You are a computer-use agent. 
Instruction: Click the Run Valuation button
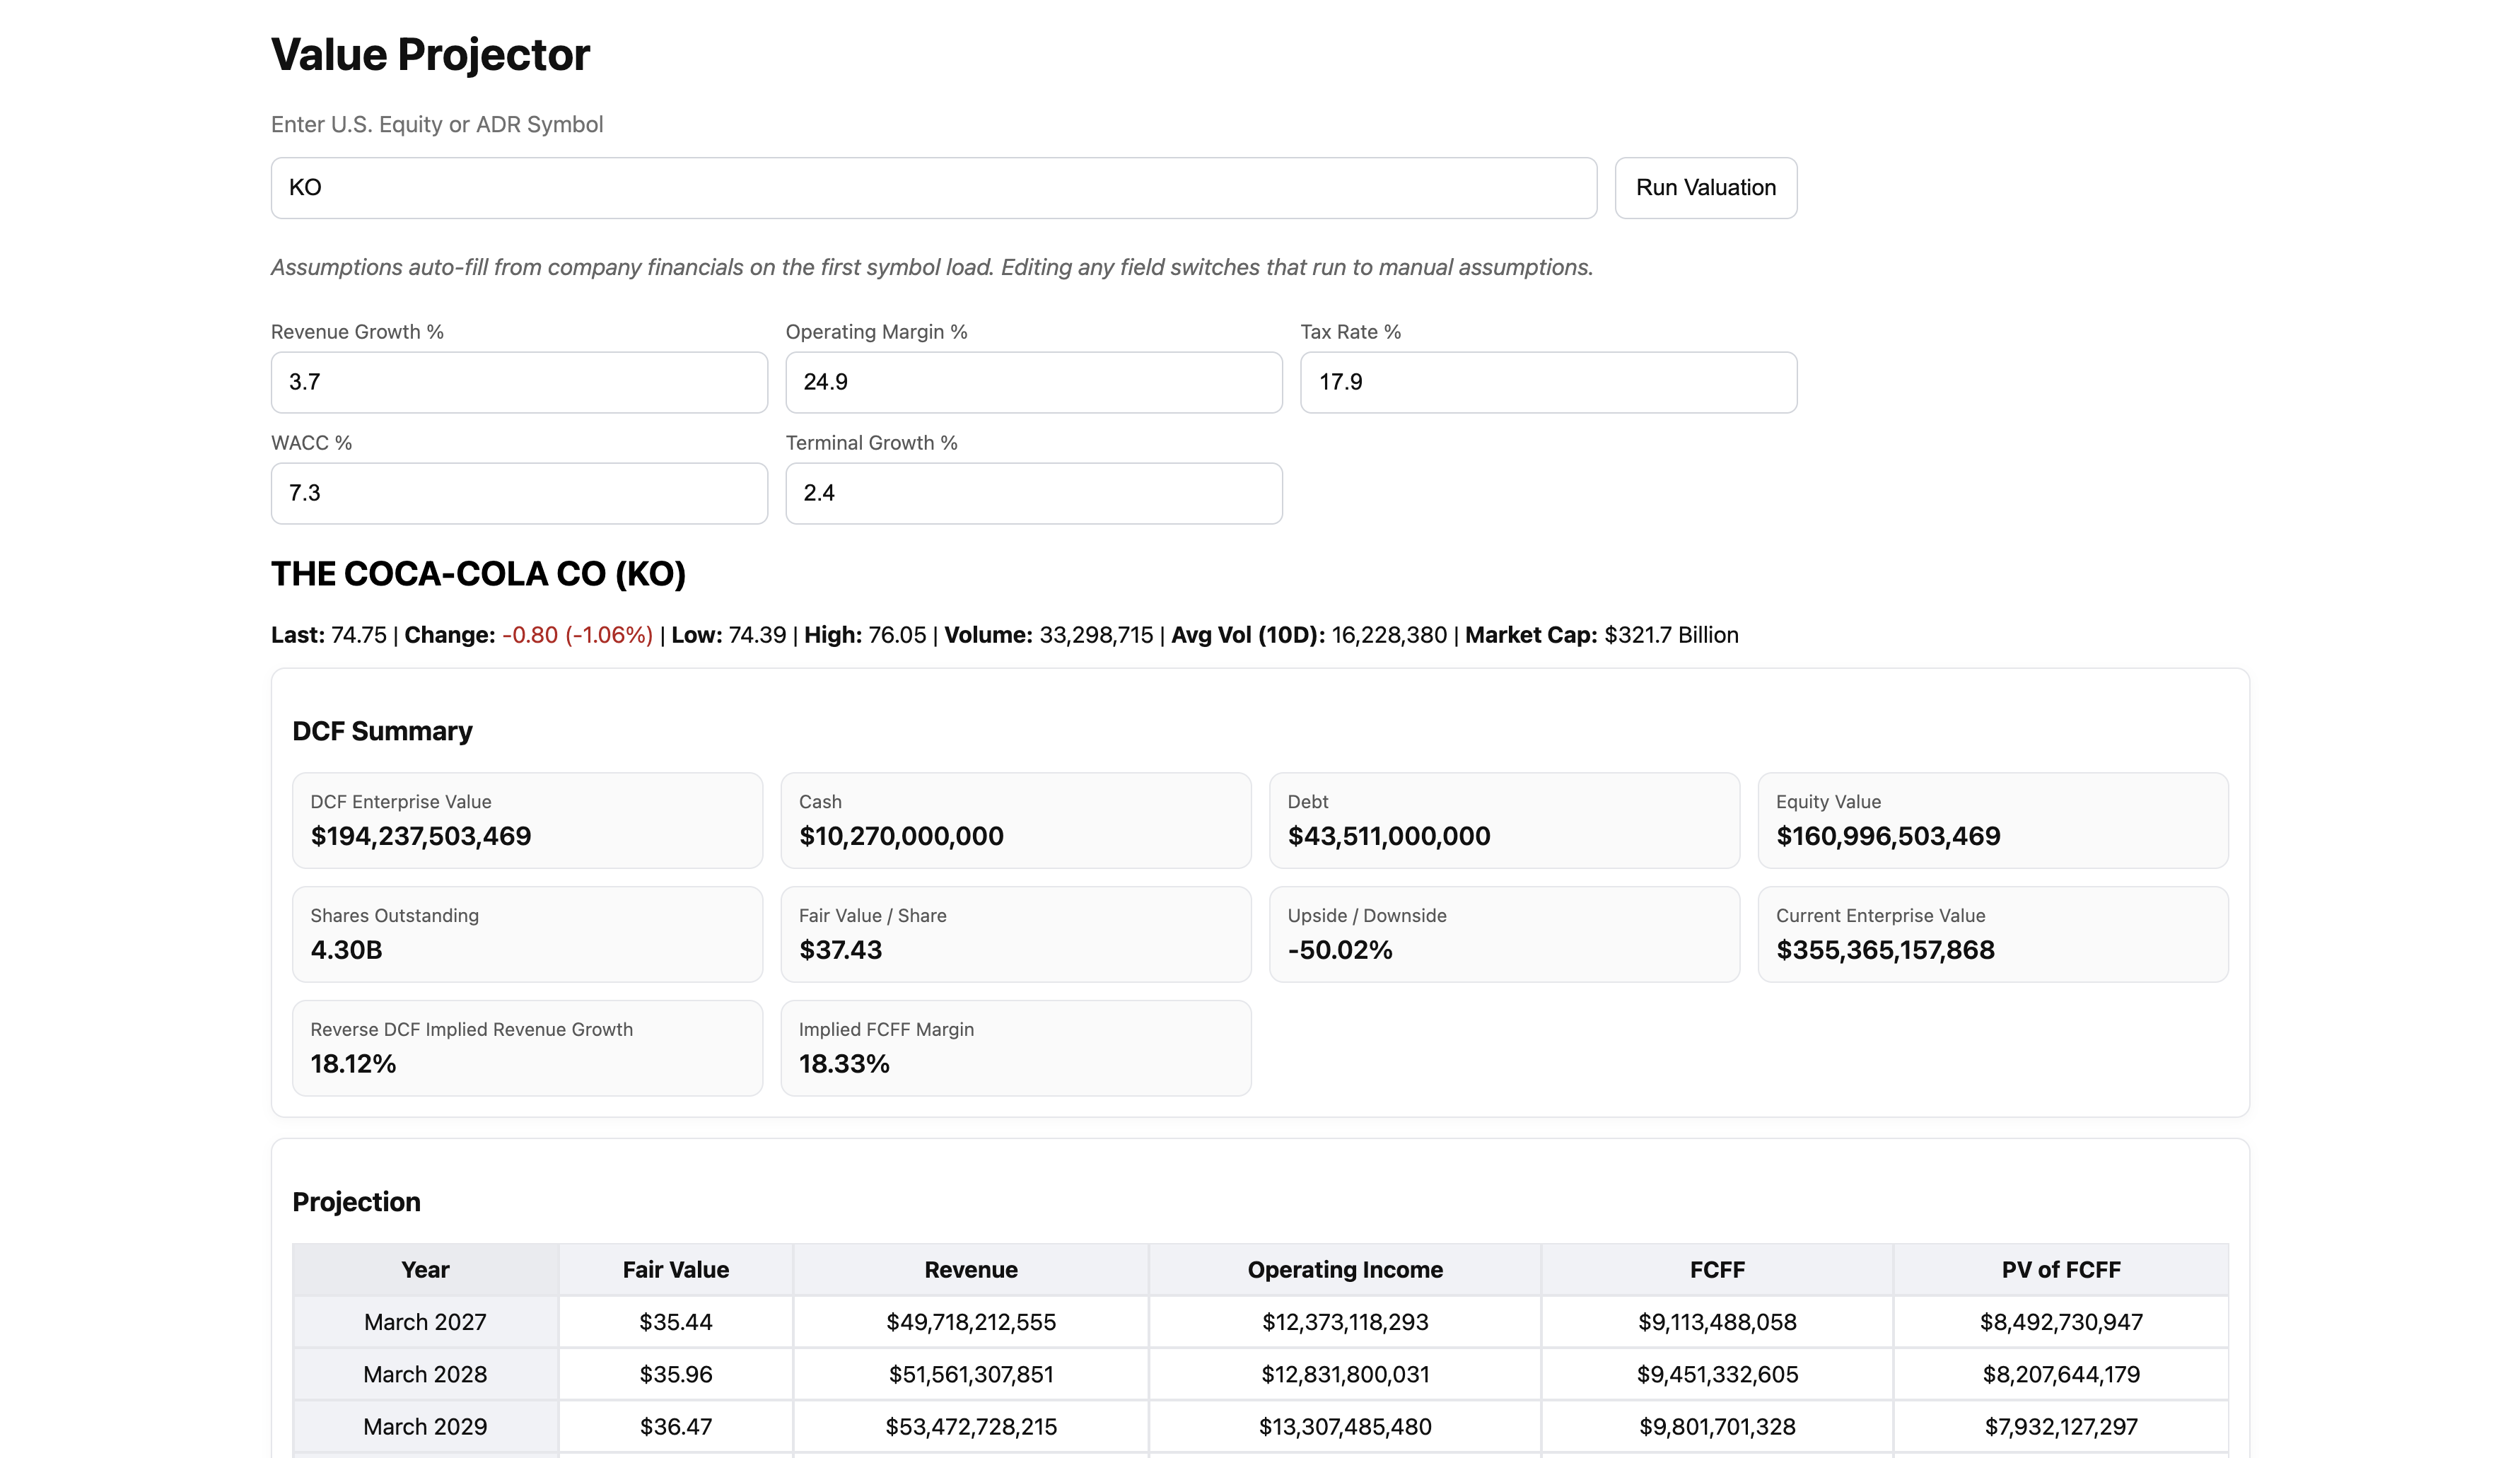pos(1705,188)
